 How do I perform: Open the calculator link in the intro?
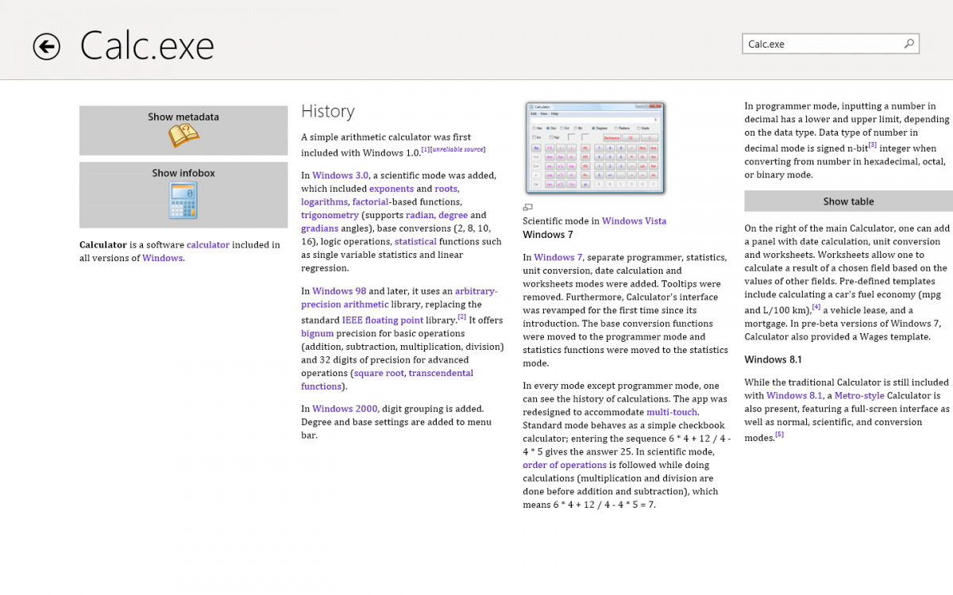208,245
